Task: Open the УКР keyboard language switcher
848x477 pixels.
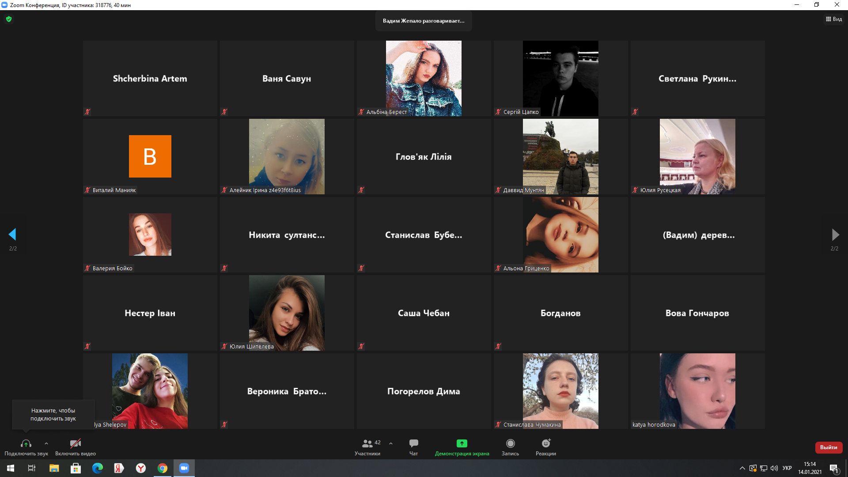Action: point(787,468)
